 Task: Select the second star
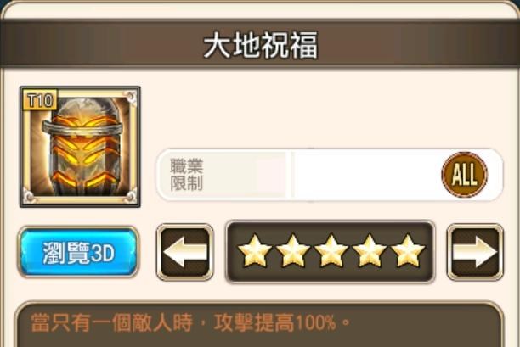click(292, 251)
